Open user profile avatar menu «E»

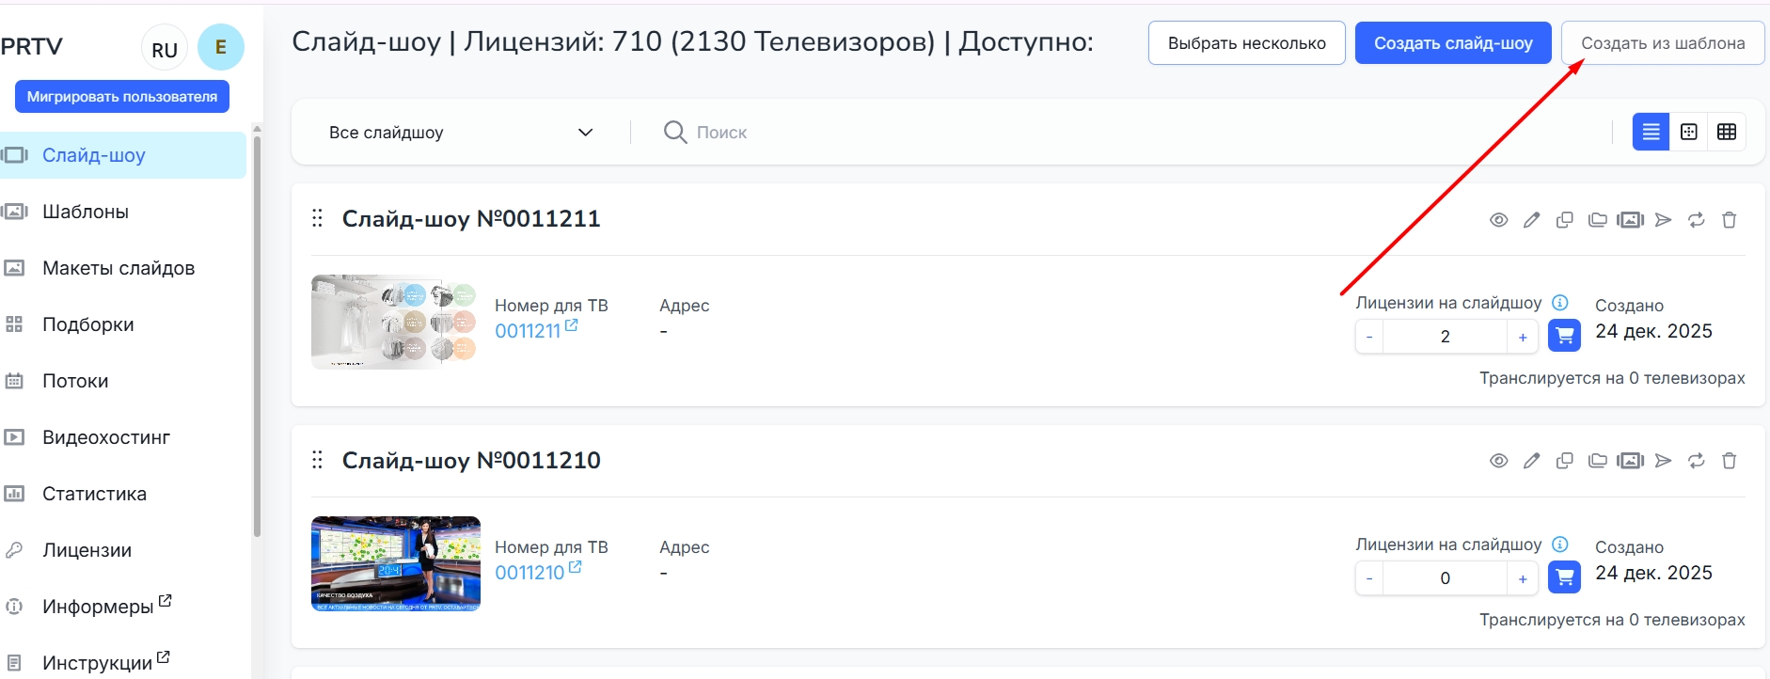[221, 47]
